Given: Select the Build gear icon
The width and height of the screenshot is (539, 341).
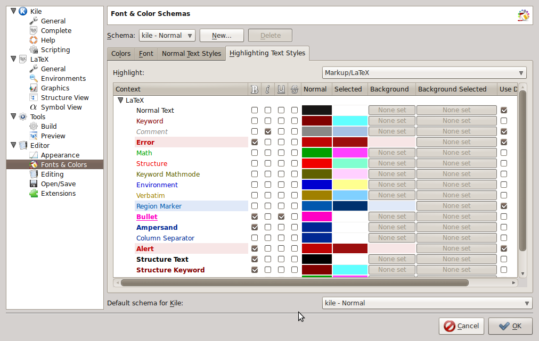Looking at the screenshot, I should coord(34,127).
